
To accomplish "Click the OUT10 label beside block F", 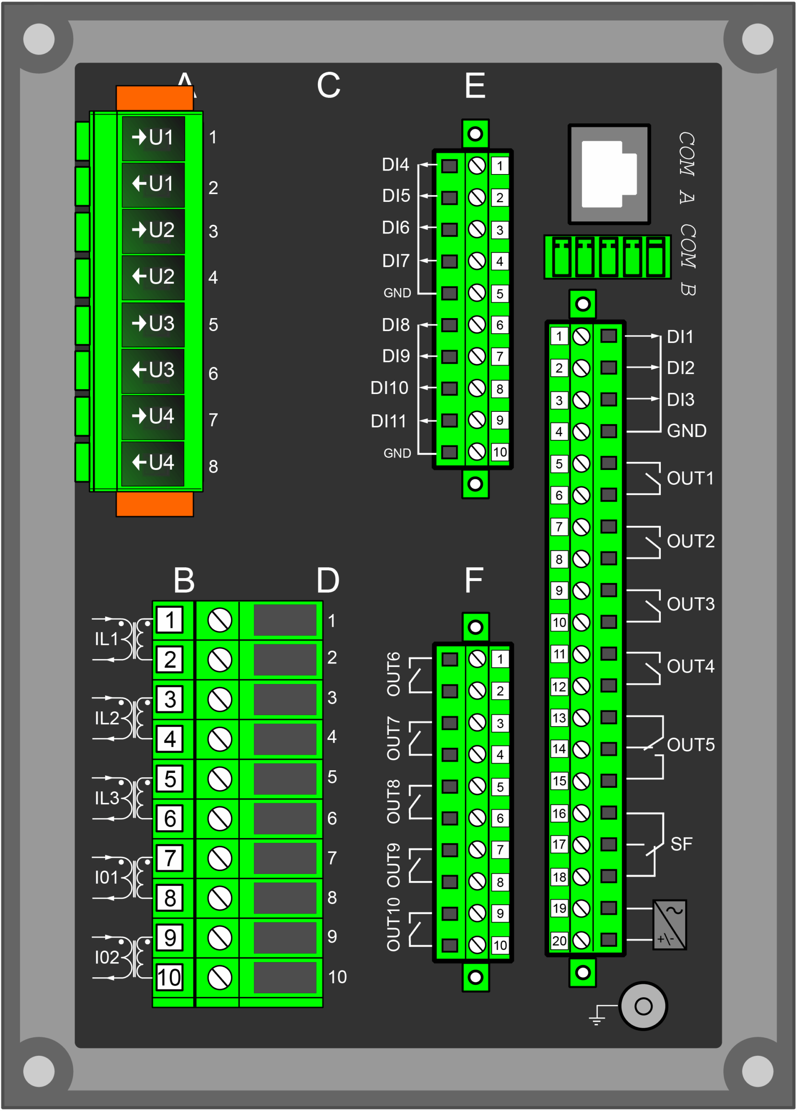I will (394, 924).
